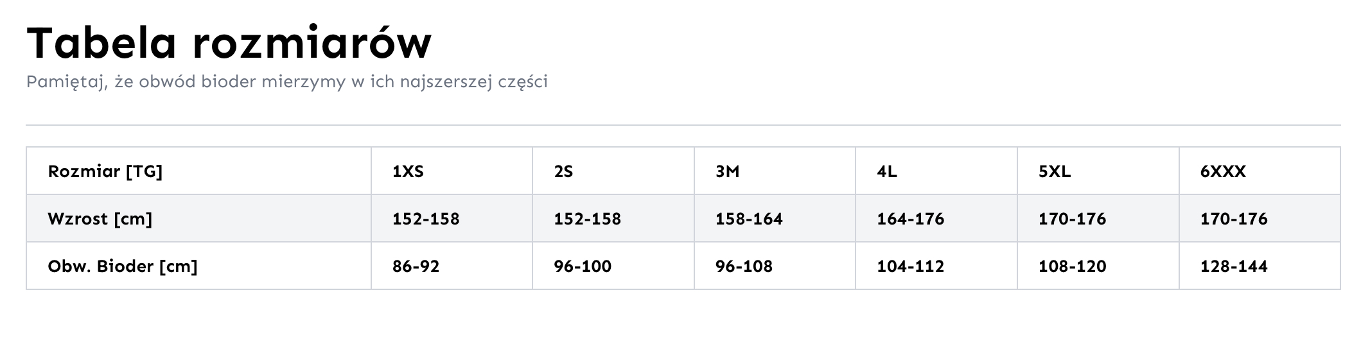
Task: Click the "Tabela rozmiarów" heading
Action: 229,44
